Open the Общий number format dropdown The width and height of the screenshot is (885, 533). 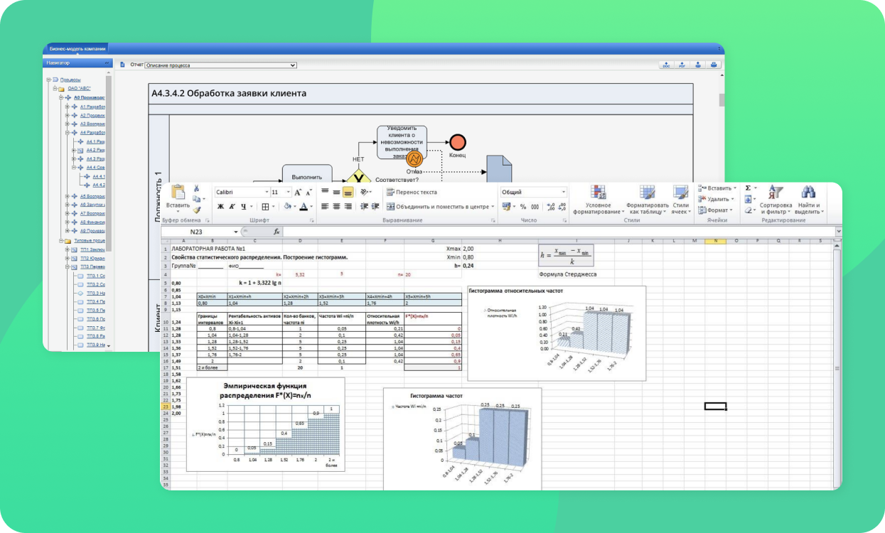pyautogui.click(x=533, y=192)
